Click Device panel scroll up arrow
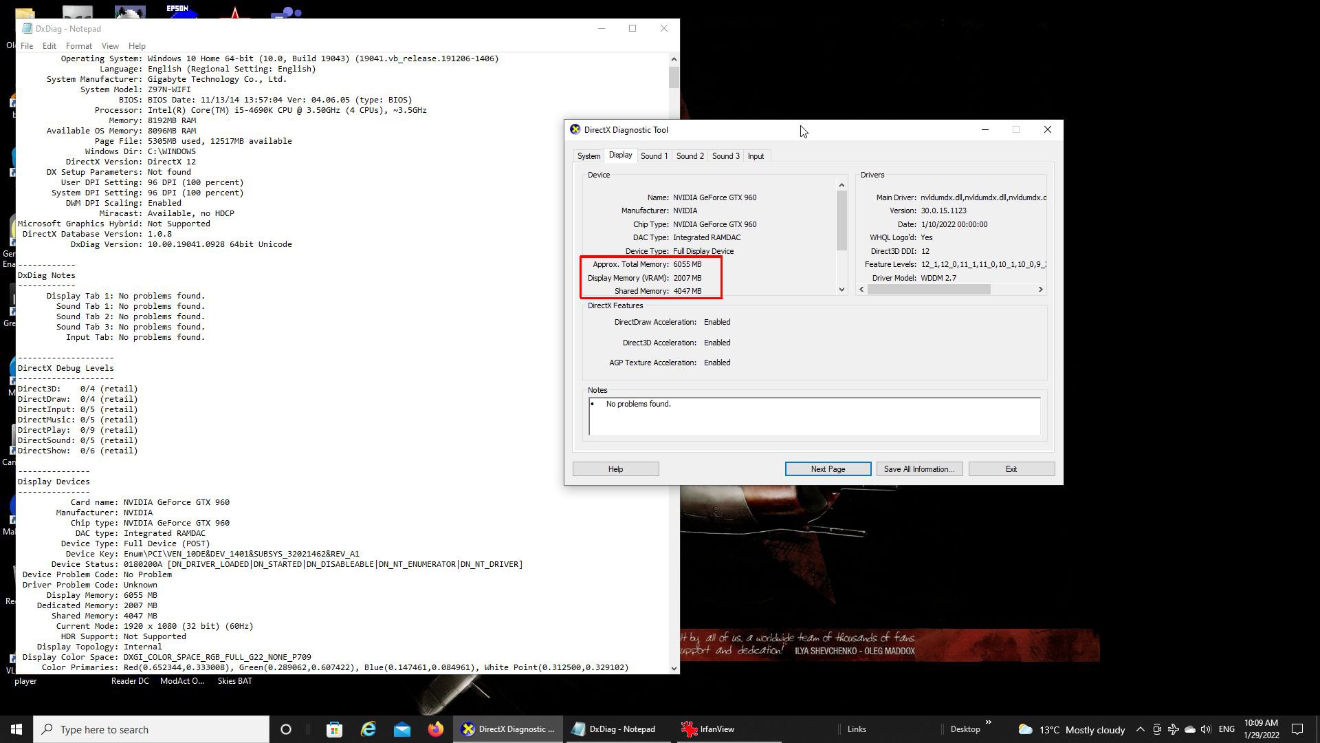This screenshot has height=743, width=1320. click(x=841, y=185)
